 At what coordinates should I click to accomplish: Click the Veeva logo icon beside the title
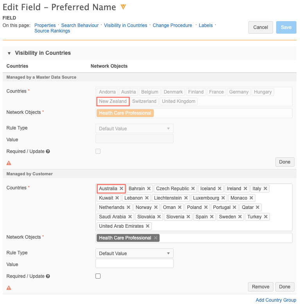coord(123,7)
